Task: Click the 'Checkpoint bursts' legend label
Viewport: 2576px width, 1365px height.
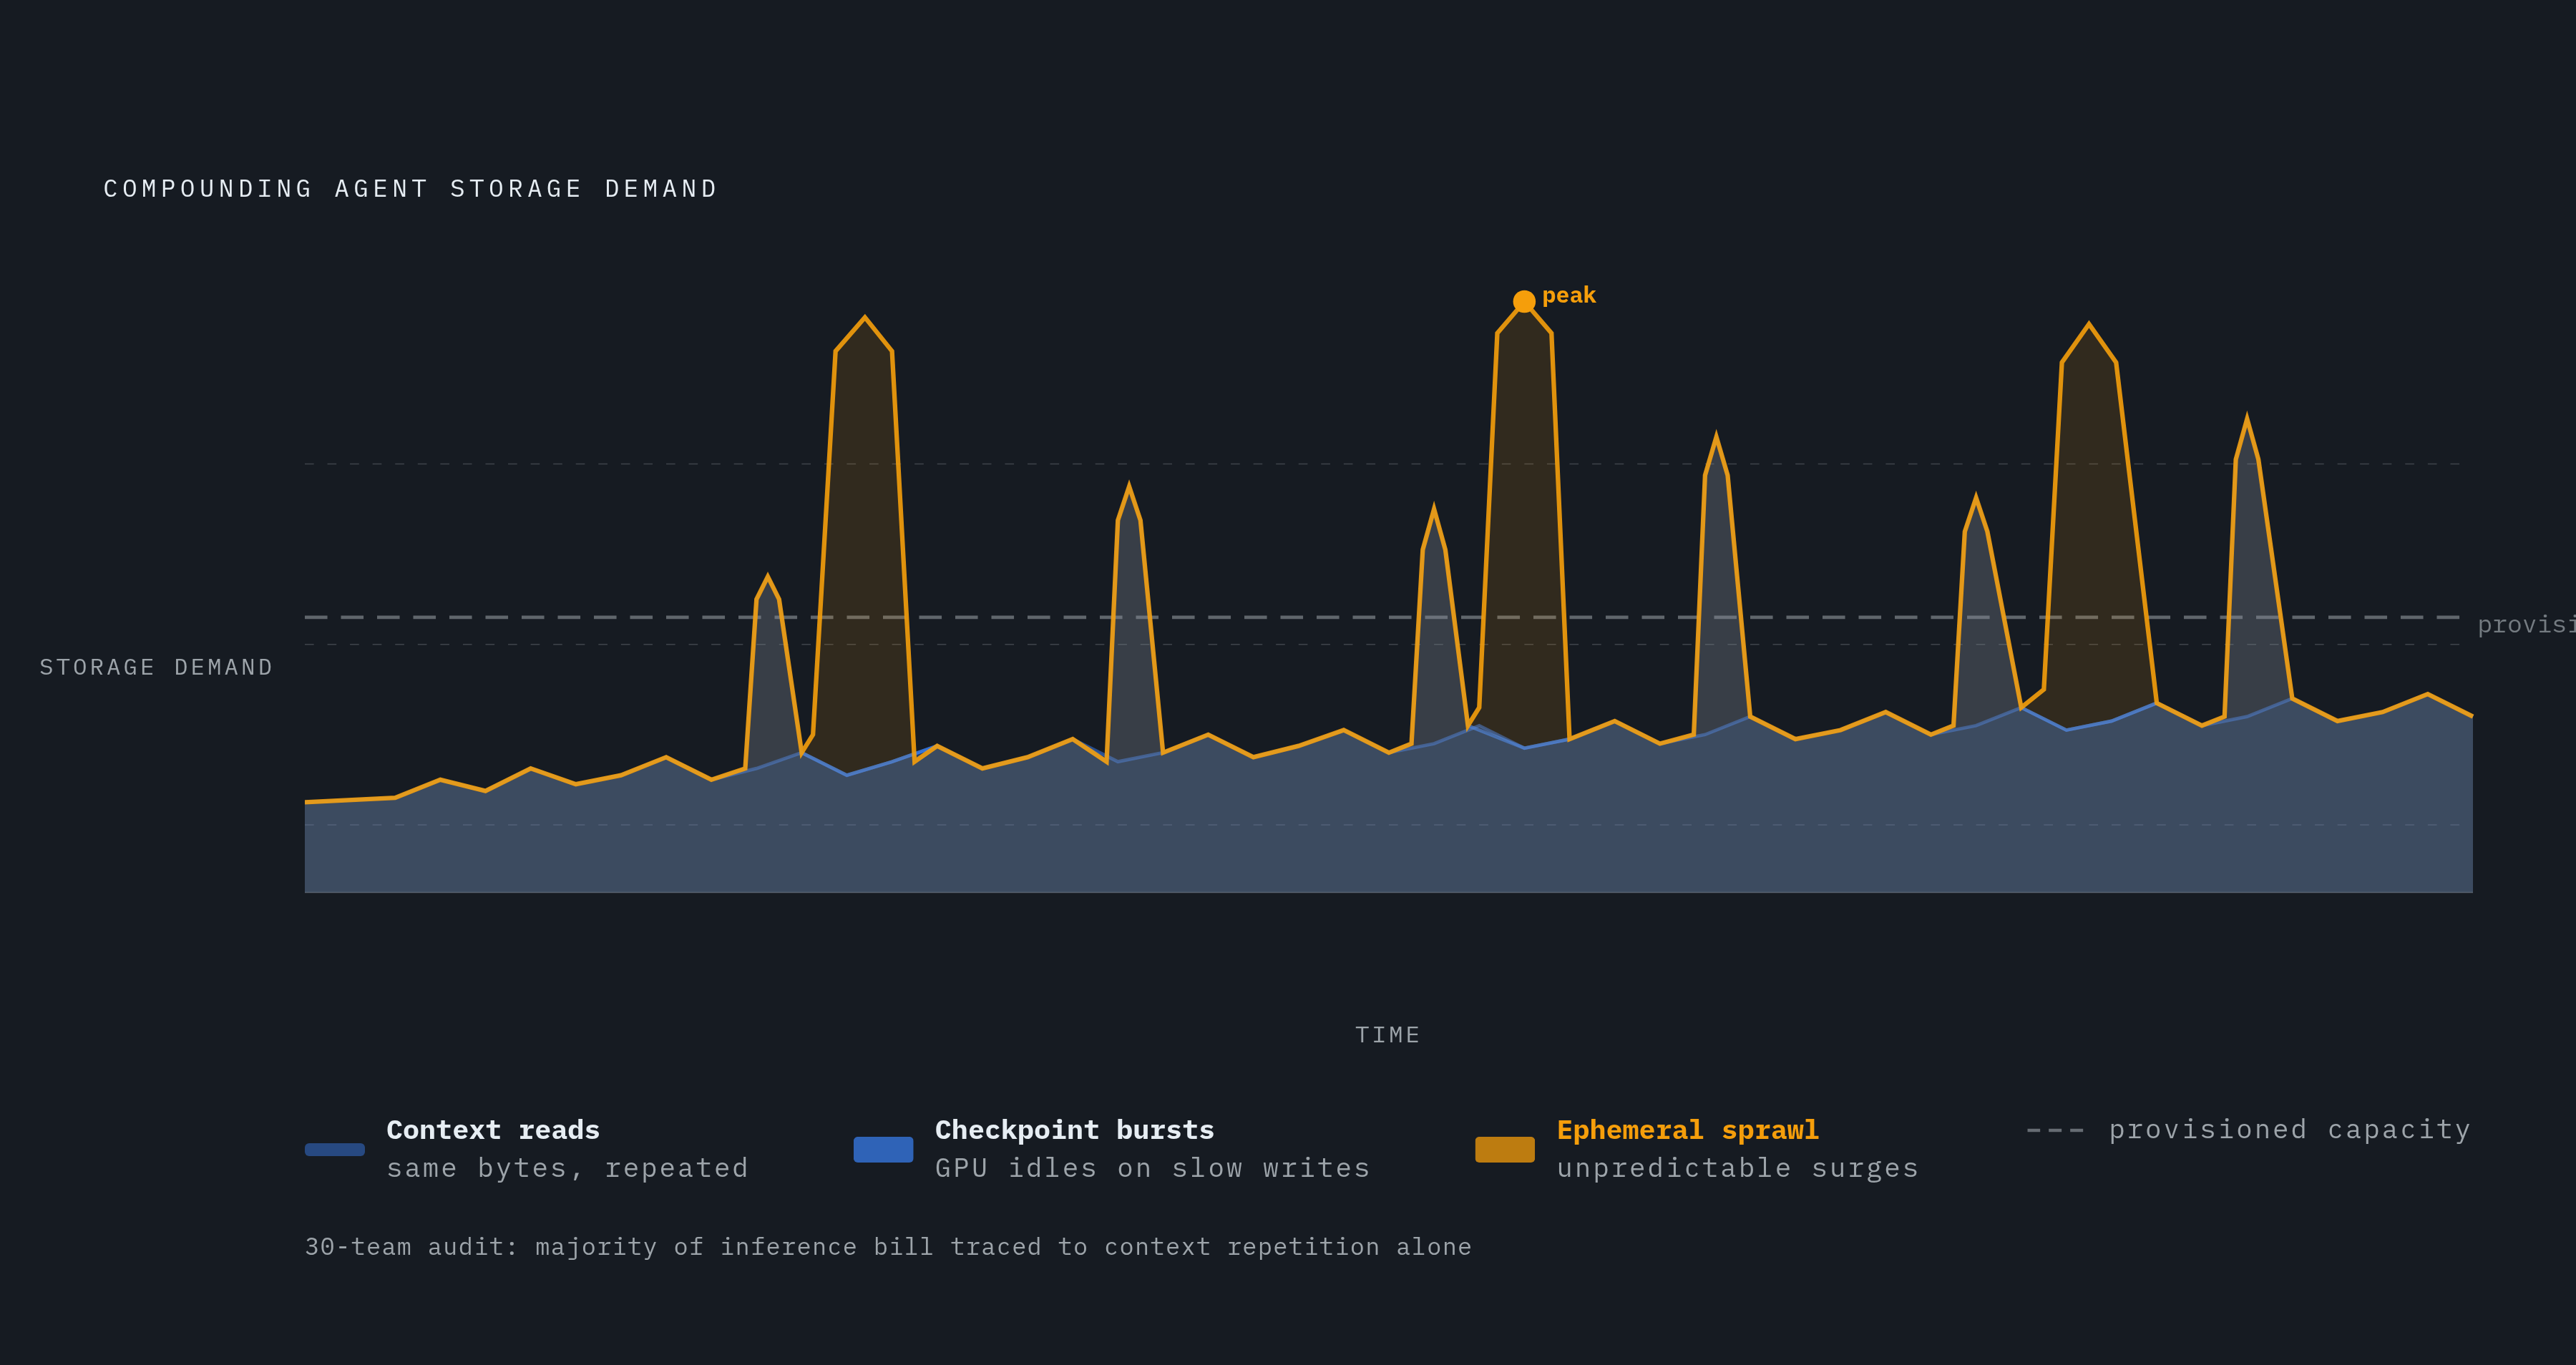Action: point(1074,1130)
